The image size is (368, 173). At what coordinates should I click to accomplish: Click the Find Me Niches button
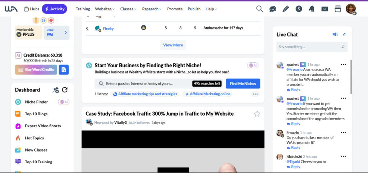tap(243, 83)
